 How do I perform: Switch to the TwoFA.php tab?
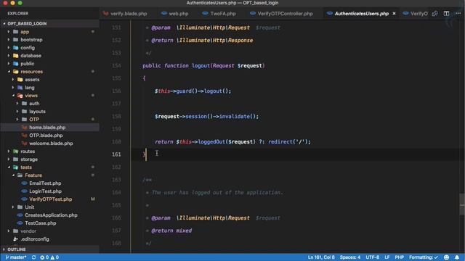click(219, 14)
